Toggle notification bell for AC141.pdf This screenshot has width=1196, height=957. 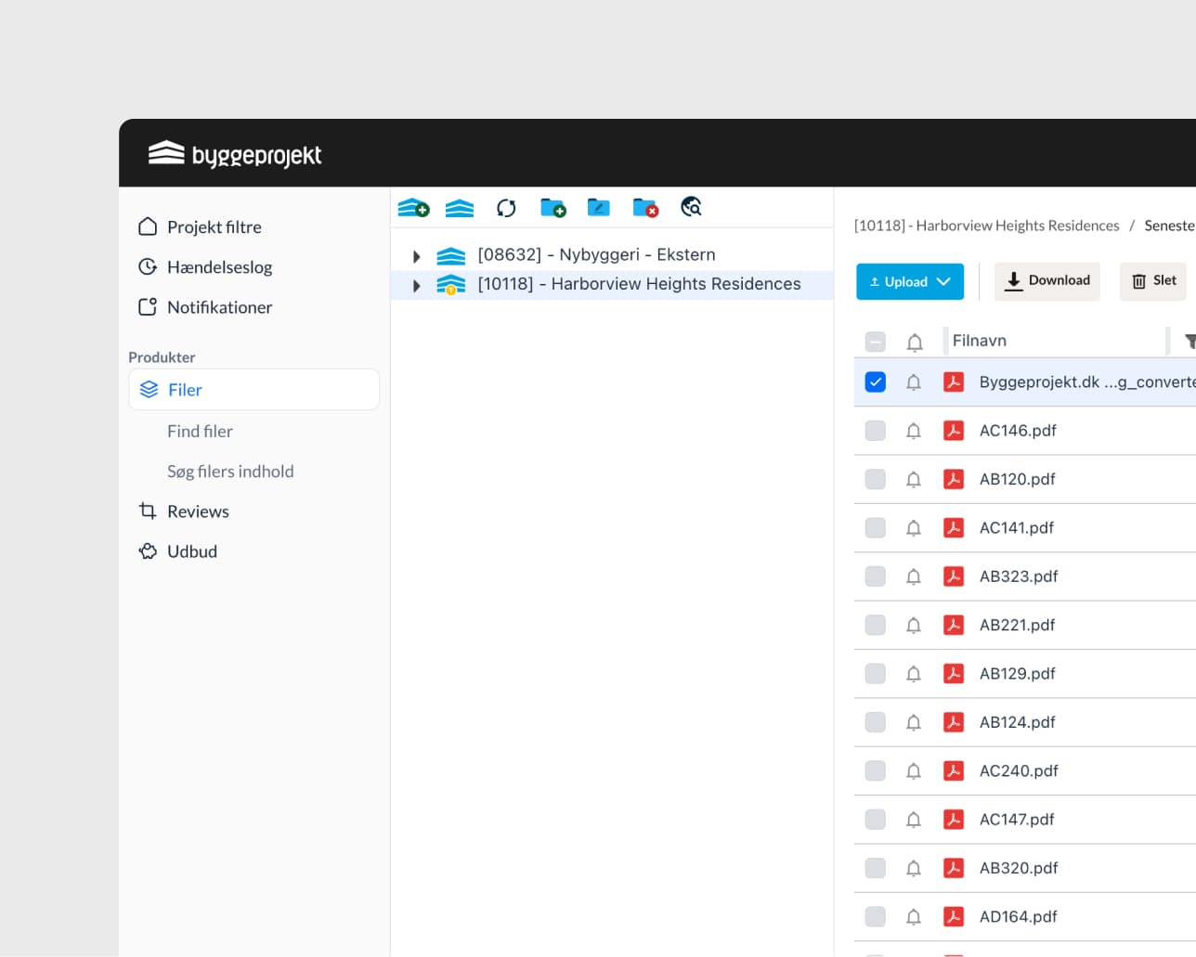(914, 528)
